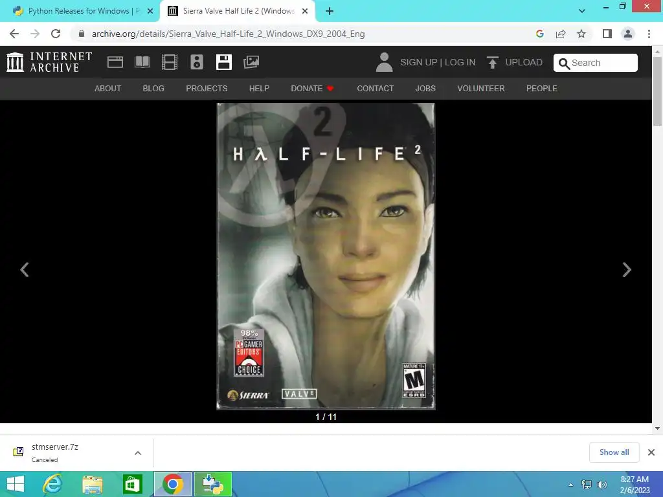Open the Web (Wayback Machine) icon
Image resolution: width=663 pixels, height=497 pixels.
(115, 62)
